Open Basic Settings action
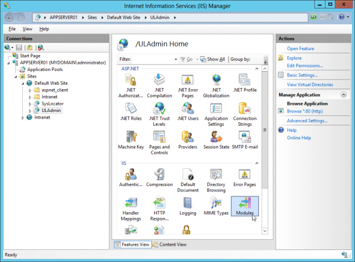Viewport: 355px width, 262px height. (302, 75)
